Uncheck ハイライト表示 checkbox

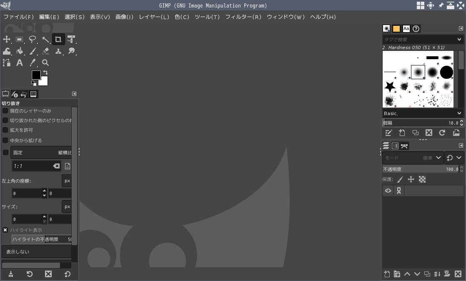pyautogui.click(x=5, y=230)
